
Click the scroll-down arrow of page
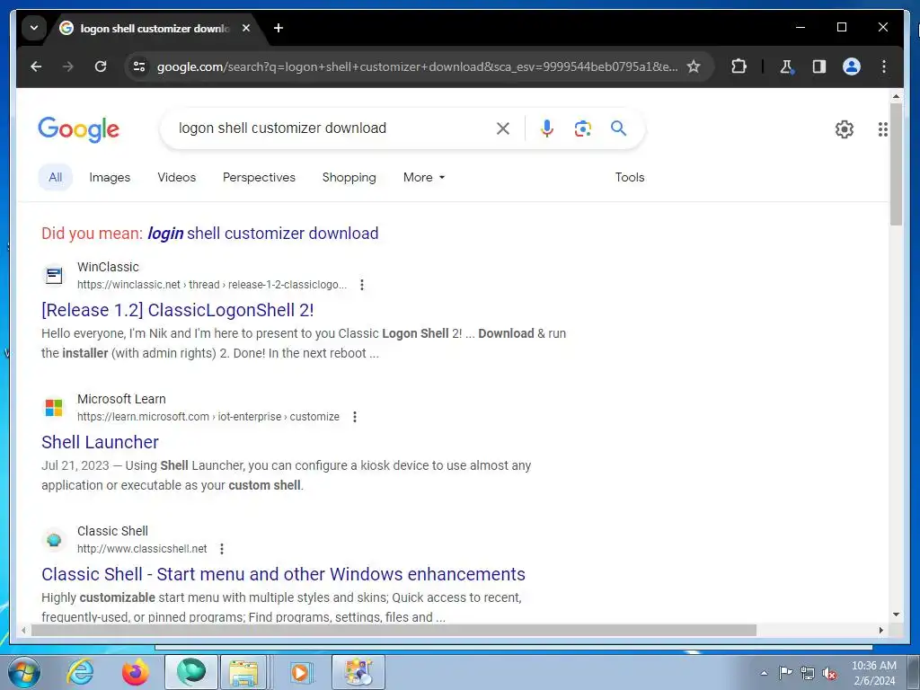pos(896,615)
